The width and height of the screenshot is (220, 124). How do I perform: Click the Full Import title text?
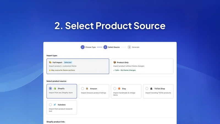point(57,63)
